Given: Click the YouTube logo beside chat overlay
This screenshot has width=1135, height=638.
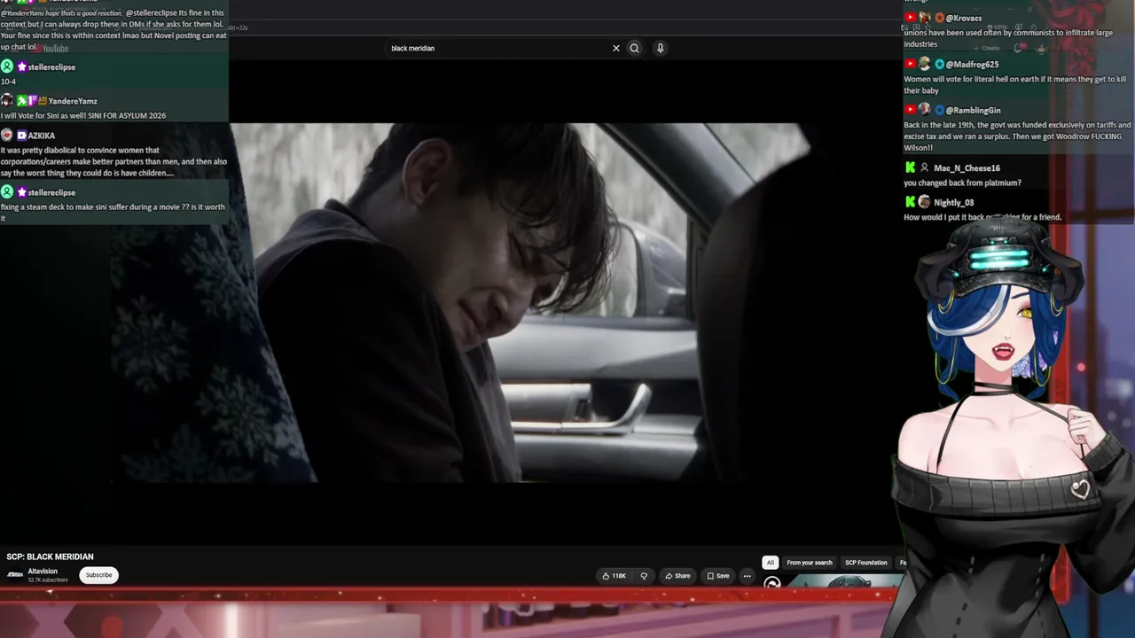Looking at the screenshot, I should point(50,48).
